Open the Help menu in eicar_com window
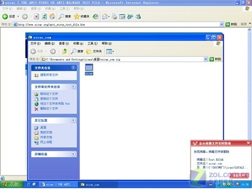252x189 pixels. pyautogui.click(x=107, y=43)
